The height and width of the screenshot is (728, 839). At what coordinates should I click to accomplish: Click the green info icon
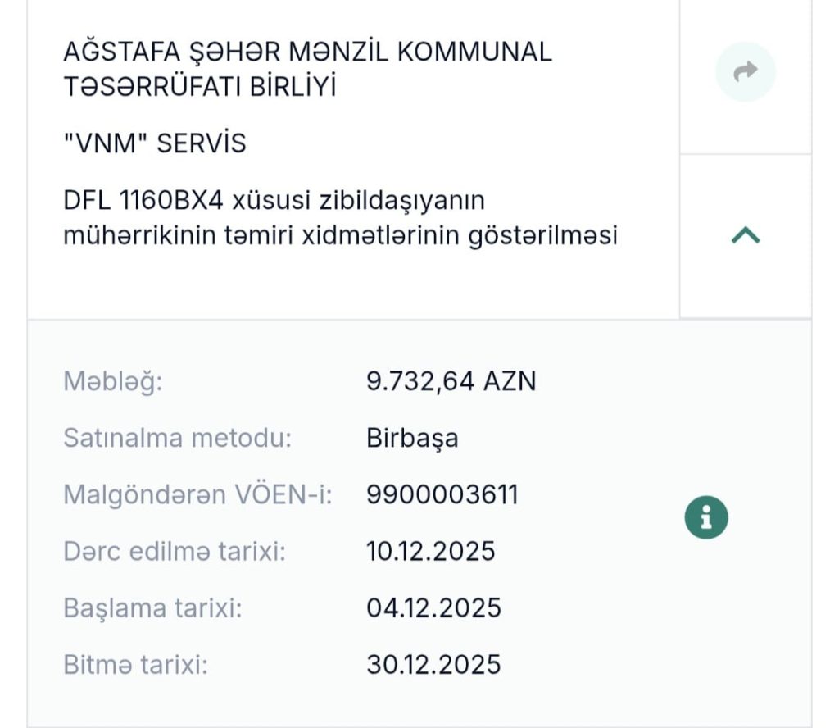(706, 518)
